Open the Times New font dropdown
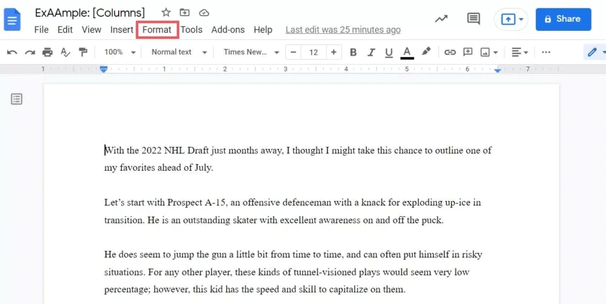 [251, 53]
